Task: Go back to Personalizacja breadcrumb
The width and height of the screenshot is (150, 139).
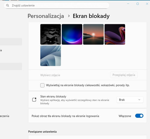Action: (x=46, y=16)
